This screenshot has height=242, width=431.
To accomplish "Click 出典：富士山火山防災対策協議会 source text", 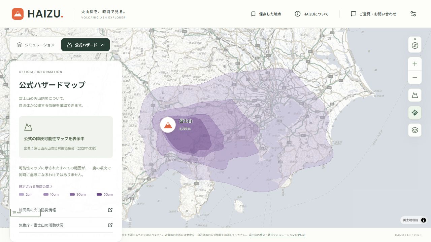I will click(60, 148).
